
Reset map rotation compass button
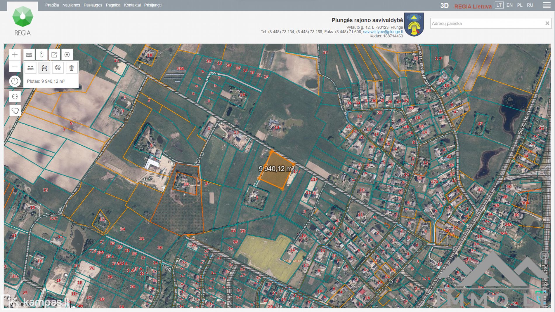[15, 81]
